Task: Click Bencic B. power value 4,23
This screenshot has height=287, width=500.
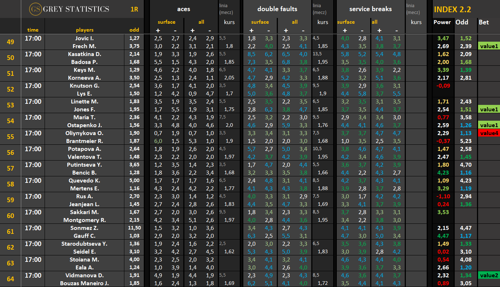Action: [442, 172]
